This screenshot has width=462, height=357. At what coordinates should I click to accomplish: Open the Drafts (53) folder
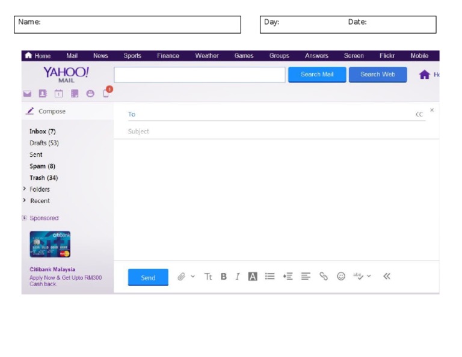44,143
